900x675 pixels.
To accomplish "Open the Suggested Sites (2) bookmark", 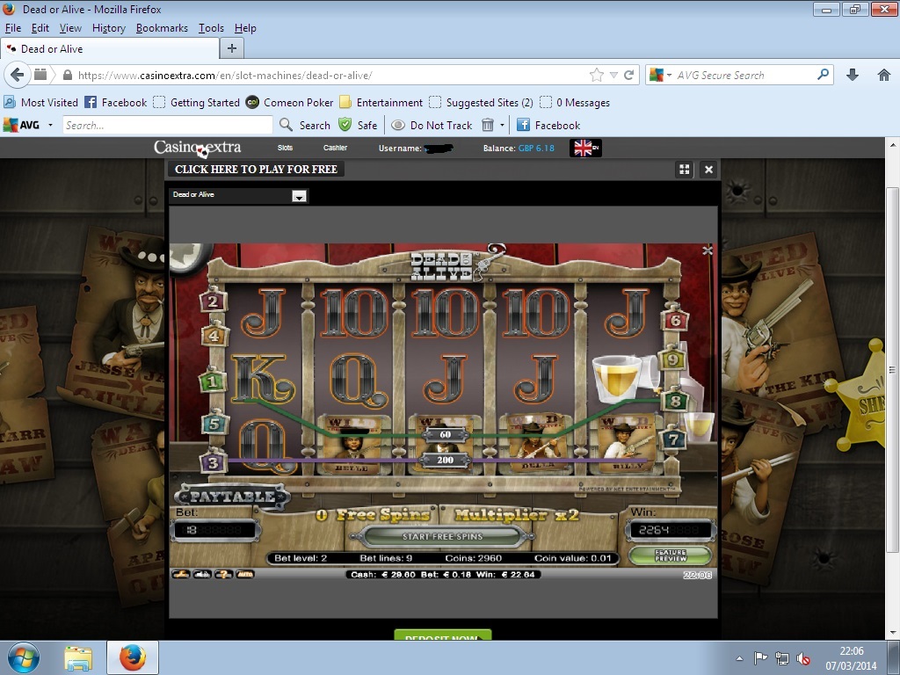I will click(481, 103).
